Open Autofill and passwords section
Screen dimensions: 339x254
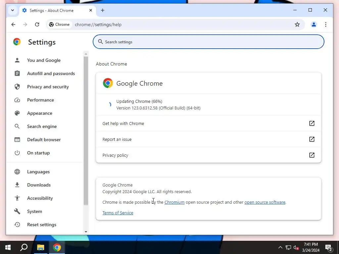[44, 73]
